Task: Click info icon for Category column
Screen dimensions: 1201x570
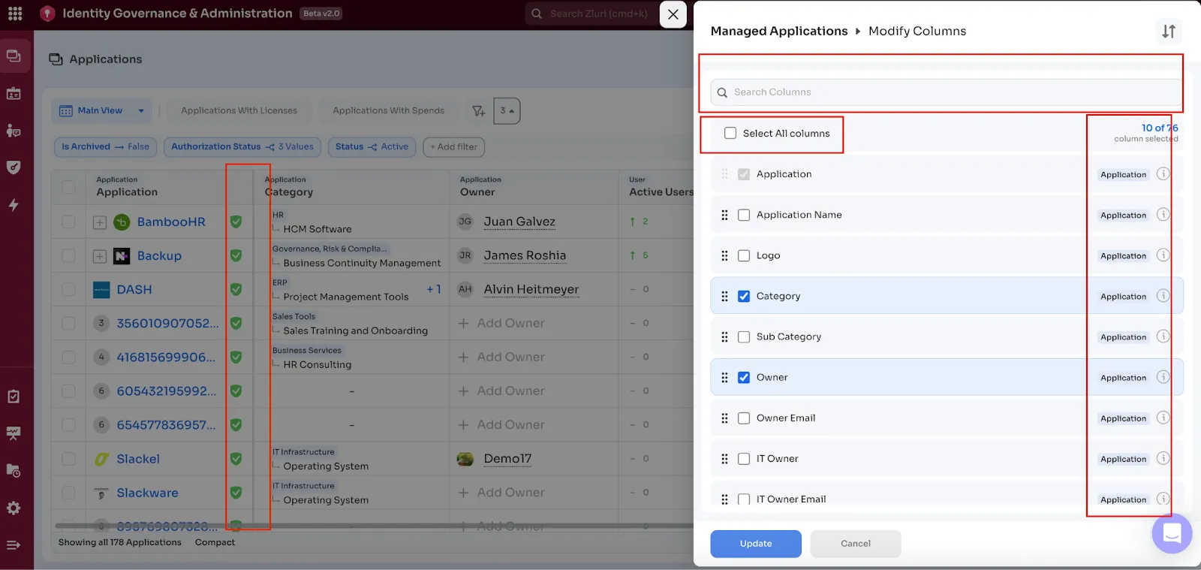Action: click(1163, 296)
